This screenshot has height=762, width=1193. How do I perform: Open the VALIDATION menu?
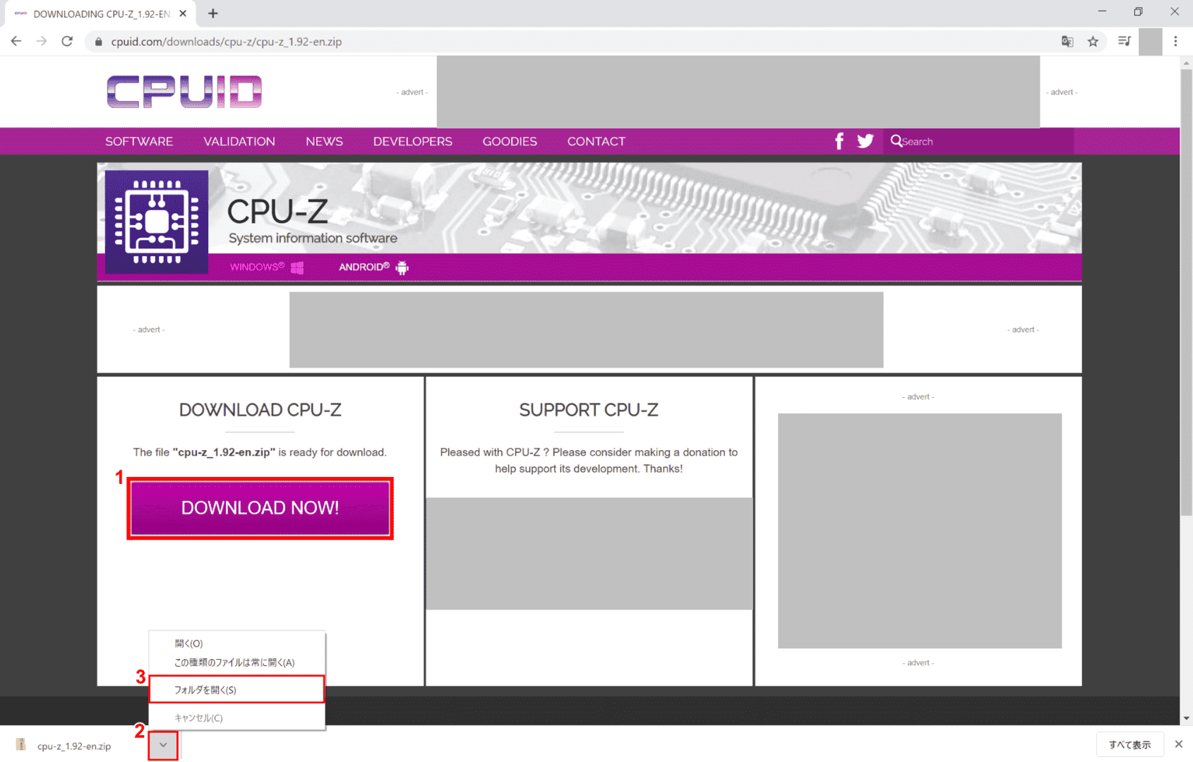(x=239, y=141)
